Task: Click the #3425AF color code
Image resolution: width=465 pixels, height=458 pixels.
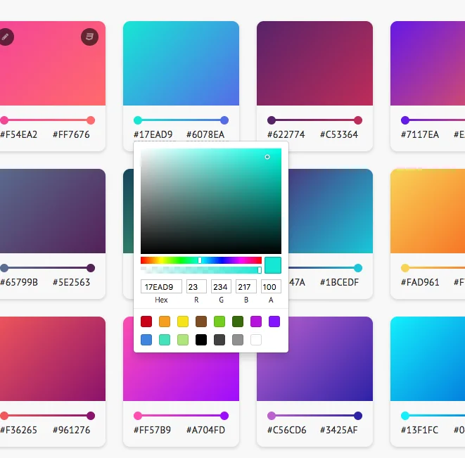Action: tap(339, 430)
